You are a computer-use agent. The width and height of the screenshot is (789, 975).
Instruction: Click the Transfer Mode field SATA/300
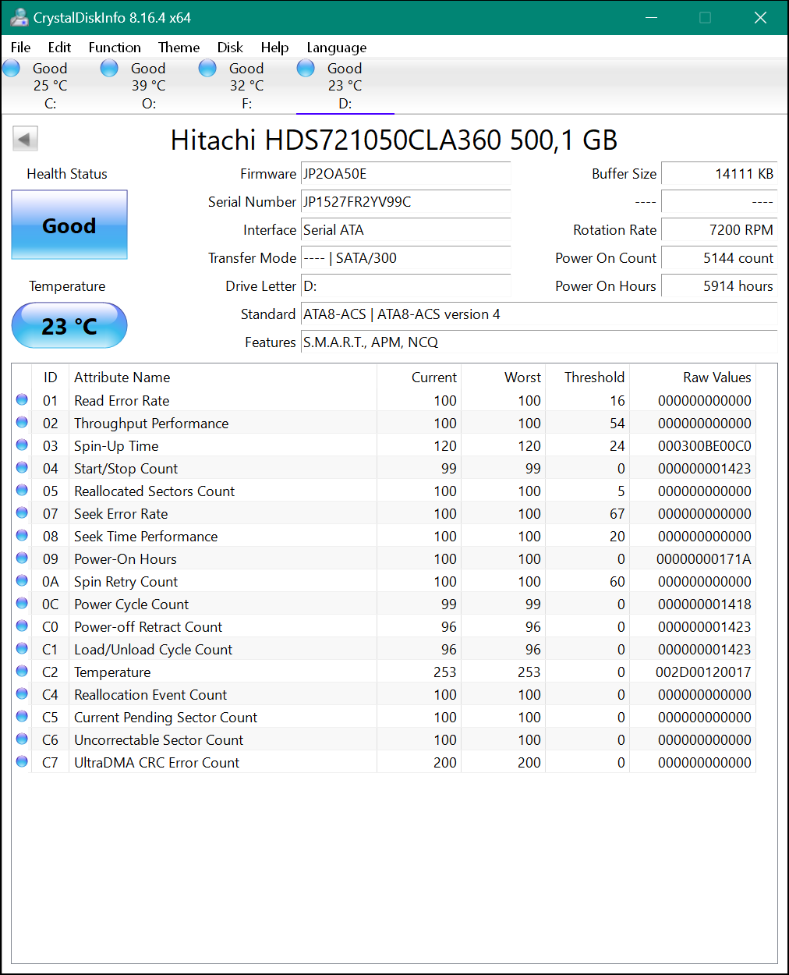(x=406, y=258)
